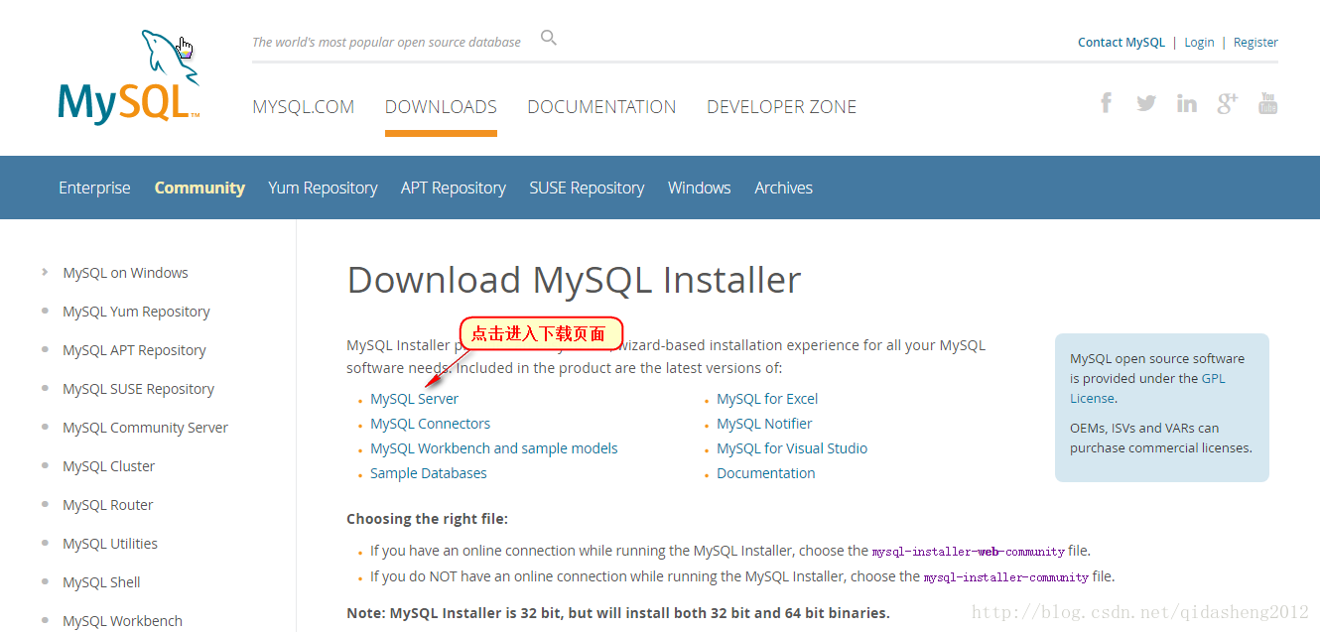The image size is (1320, 632).
Task: Open the Yum Repository sub-tab
Action: coord(323,188)
